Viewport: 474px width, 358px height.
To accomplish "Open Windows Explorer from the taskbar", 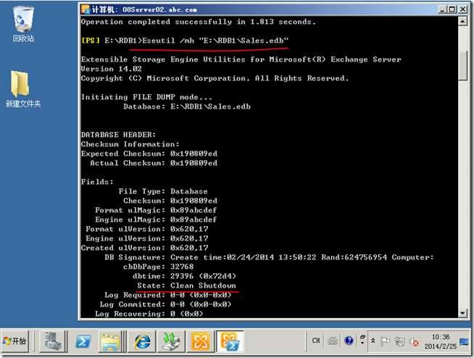I will point(110,341).
